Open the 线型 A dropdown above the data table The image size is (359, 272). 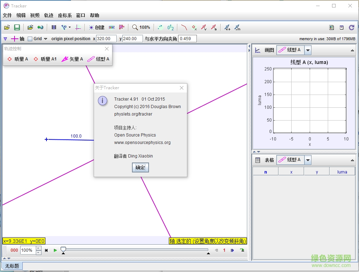click(307, 160)
